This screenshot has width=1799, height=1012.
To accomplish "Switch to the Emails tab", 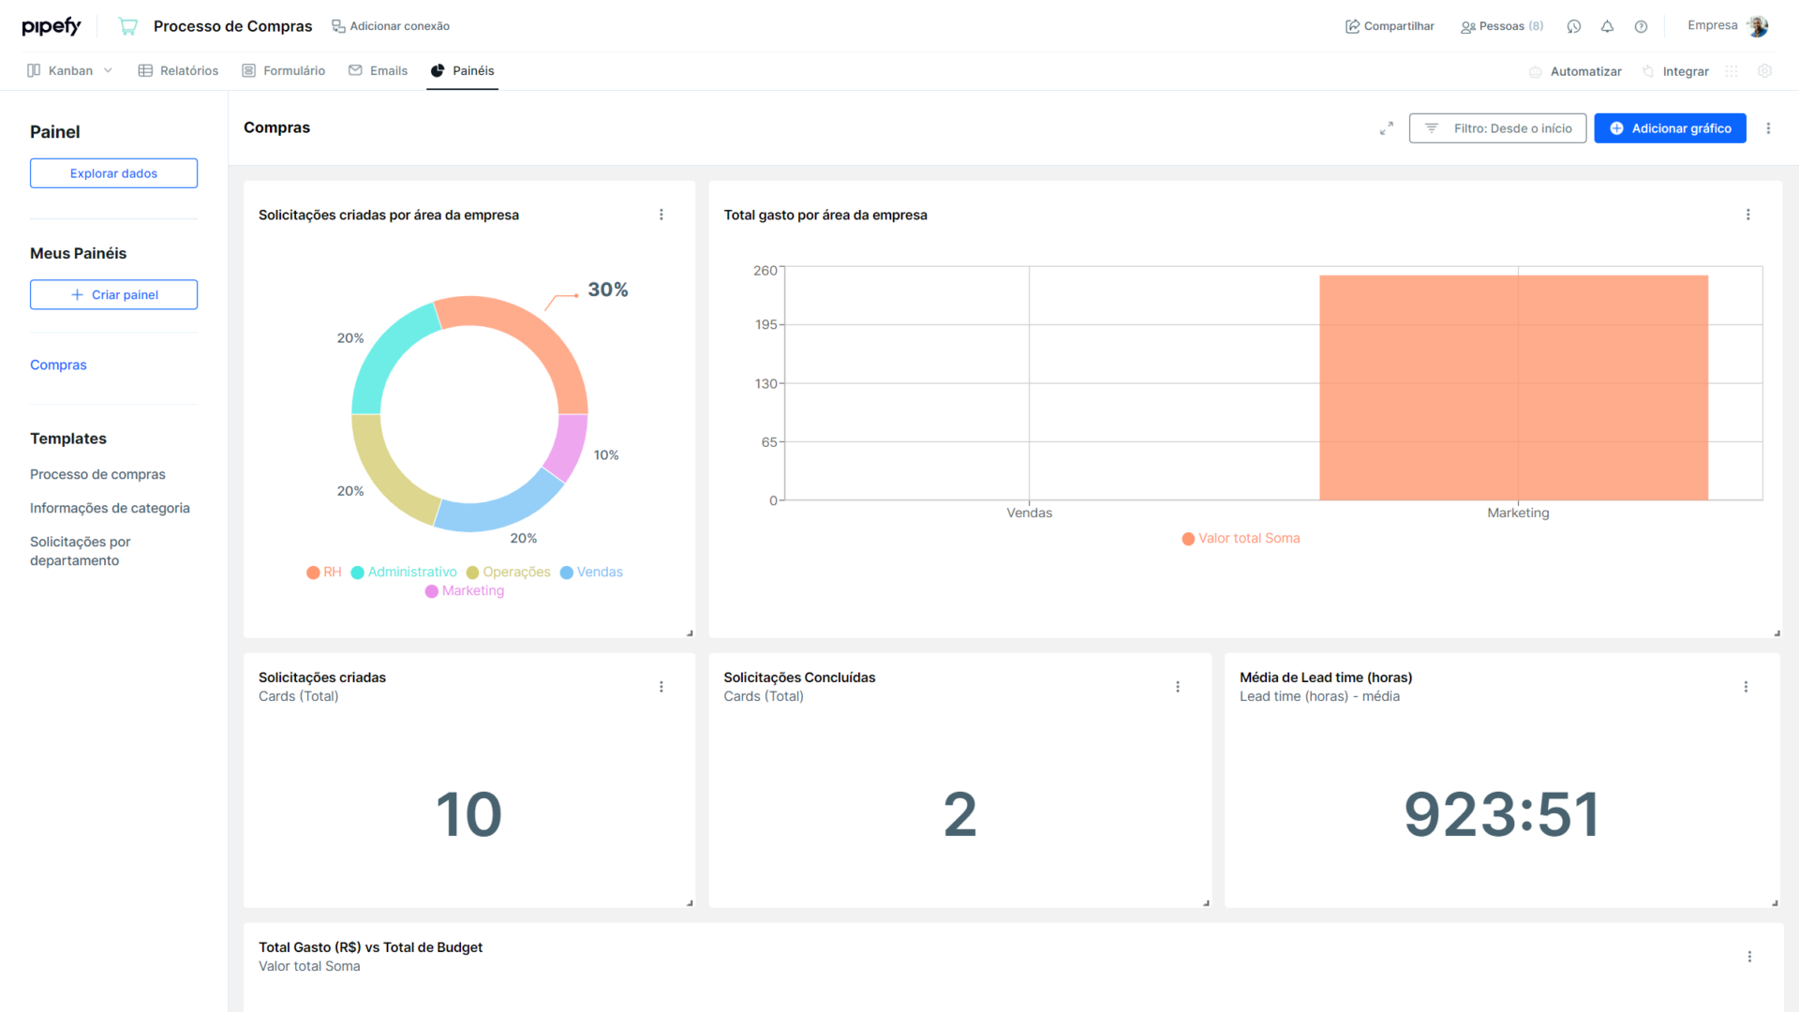I will point(378,70).
